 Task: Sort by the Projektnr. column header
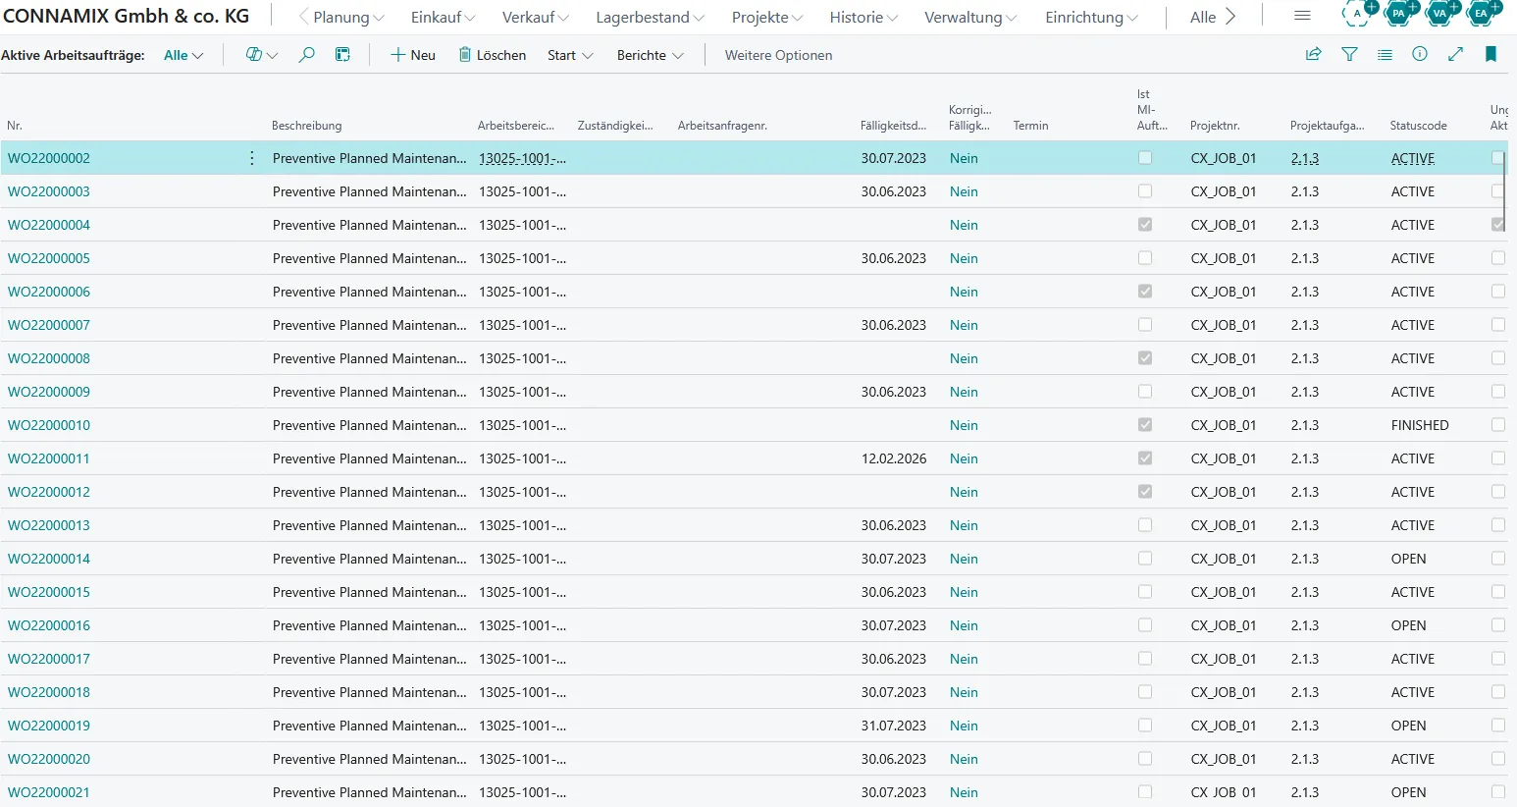[x=1215, y=126]
